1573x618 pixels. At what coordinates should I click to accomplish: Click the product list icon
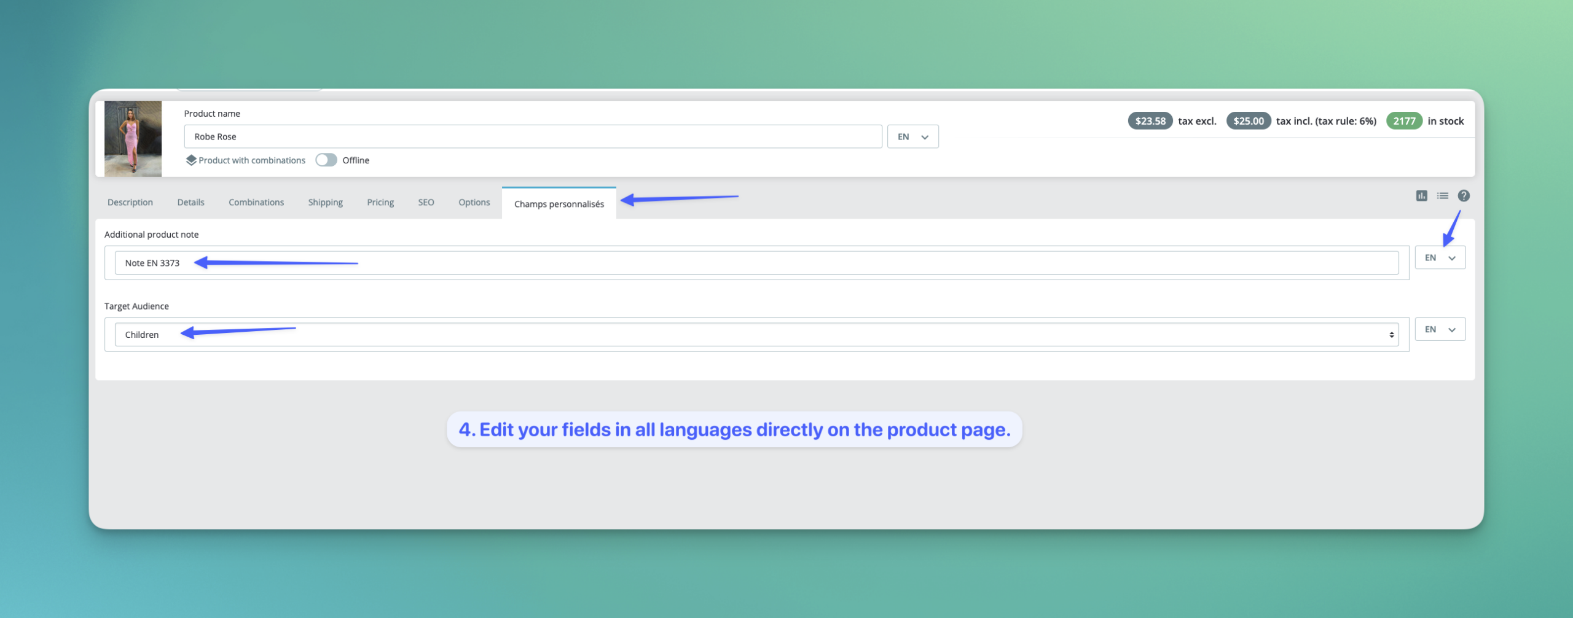click(x=1442, y=196)
